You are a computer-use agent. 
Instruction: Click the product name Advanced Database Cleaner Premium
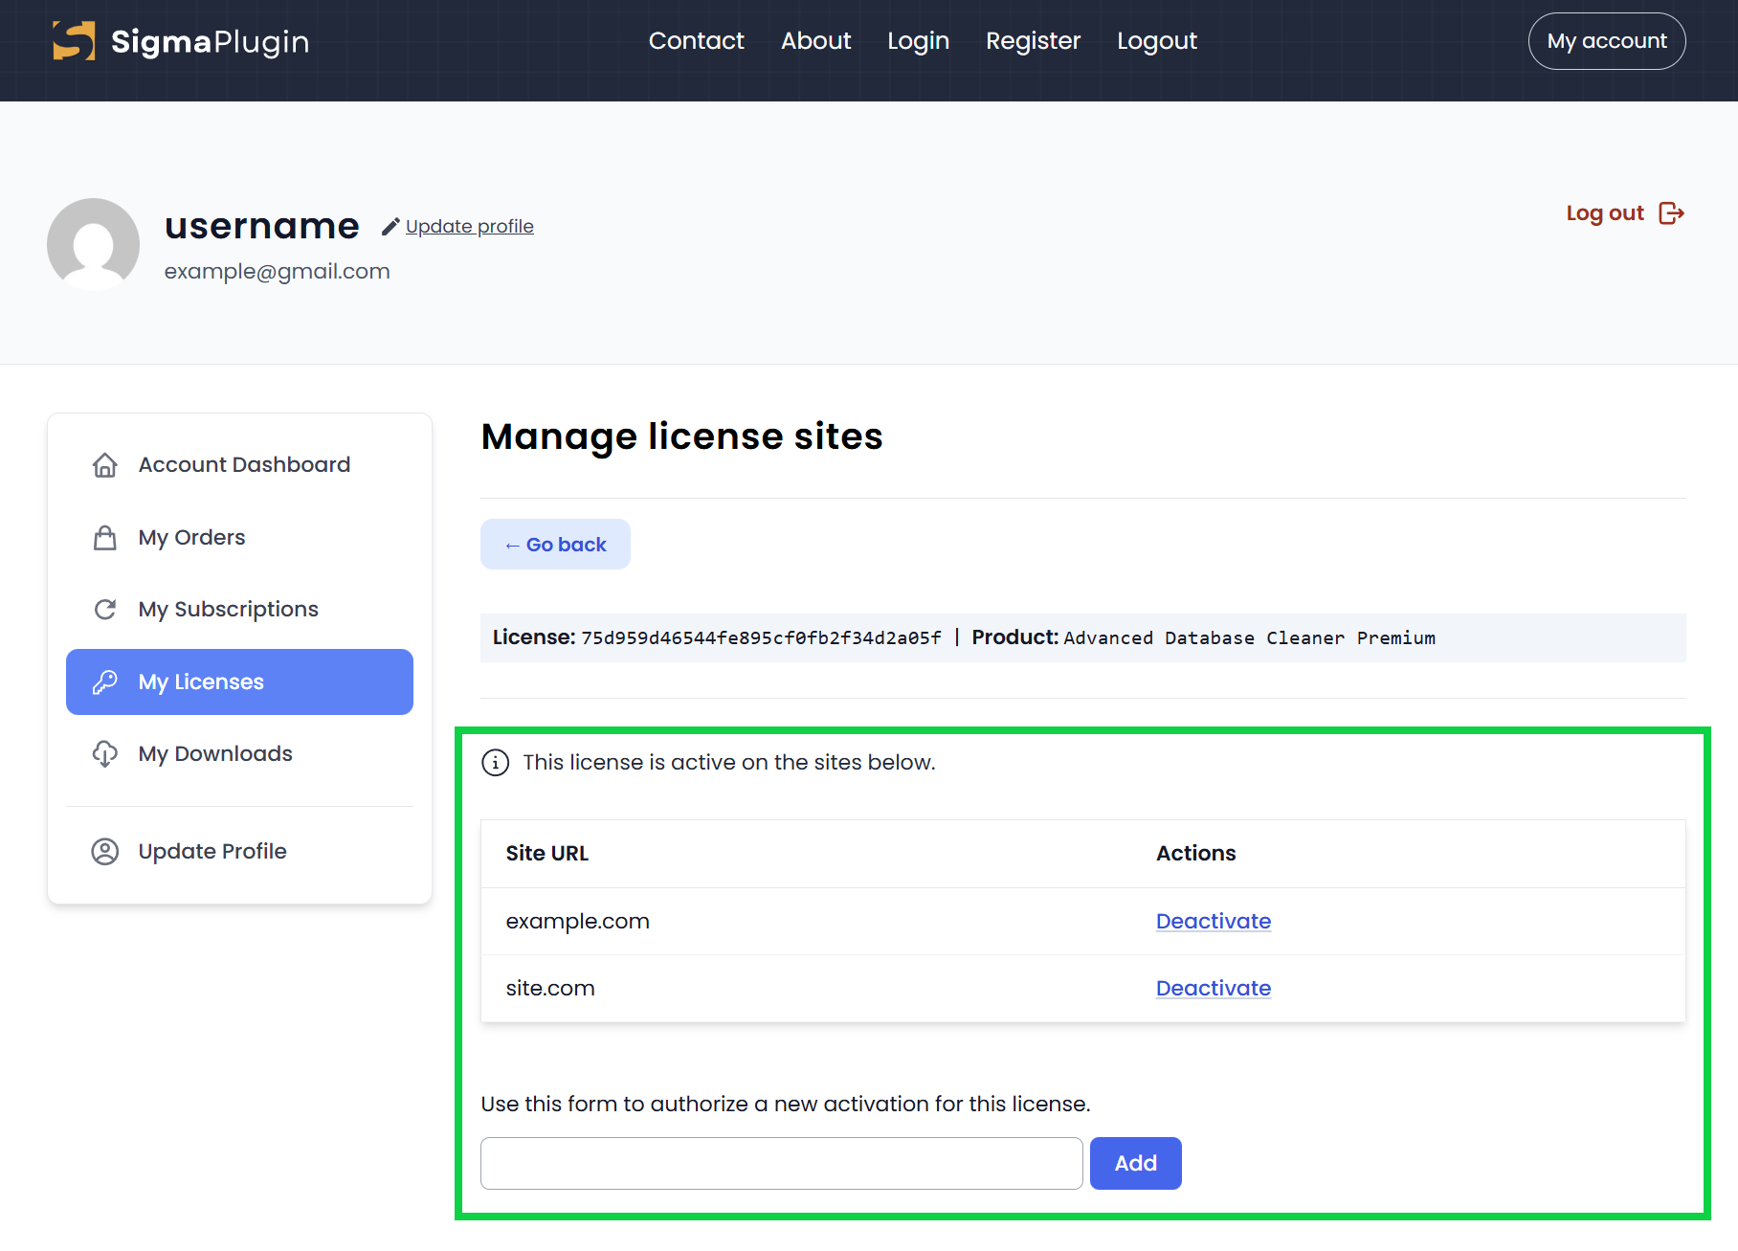tap(1250, 638)
